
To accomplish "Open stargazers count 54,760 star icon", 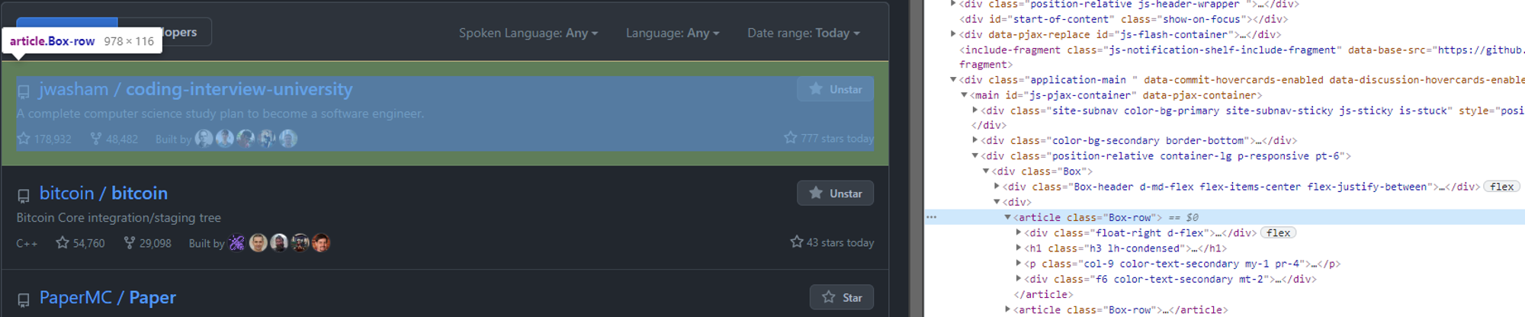I will coord(63,242).
